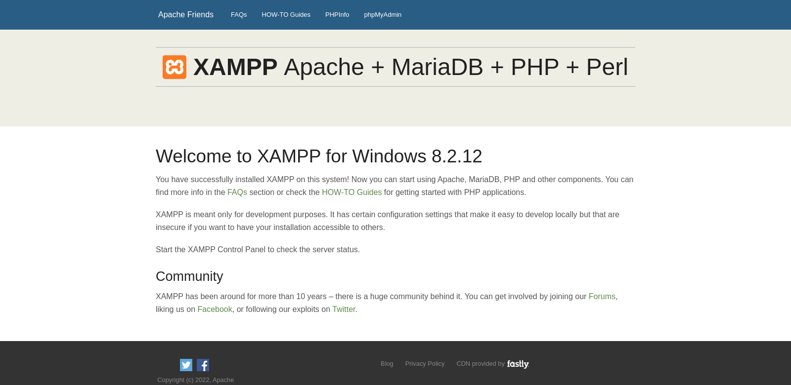Open phpMyAdmin in the navigation bar
Viewport: 791px width, 385px height.
click(383, 15)
